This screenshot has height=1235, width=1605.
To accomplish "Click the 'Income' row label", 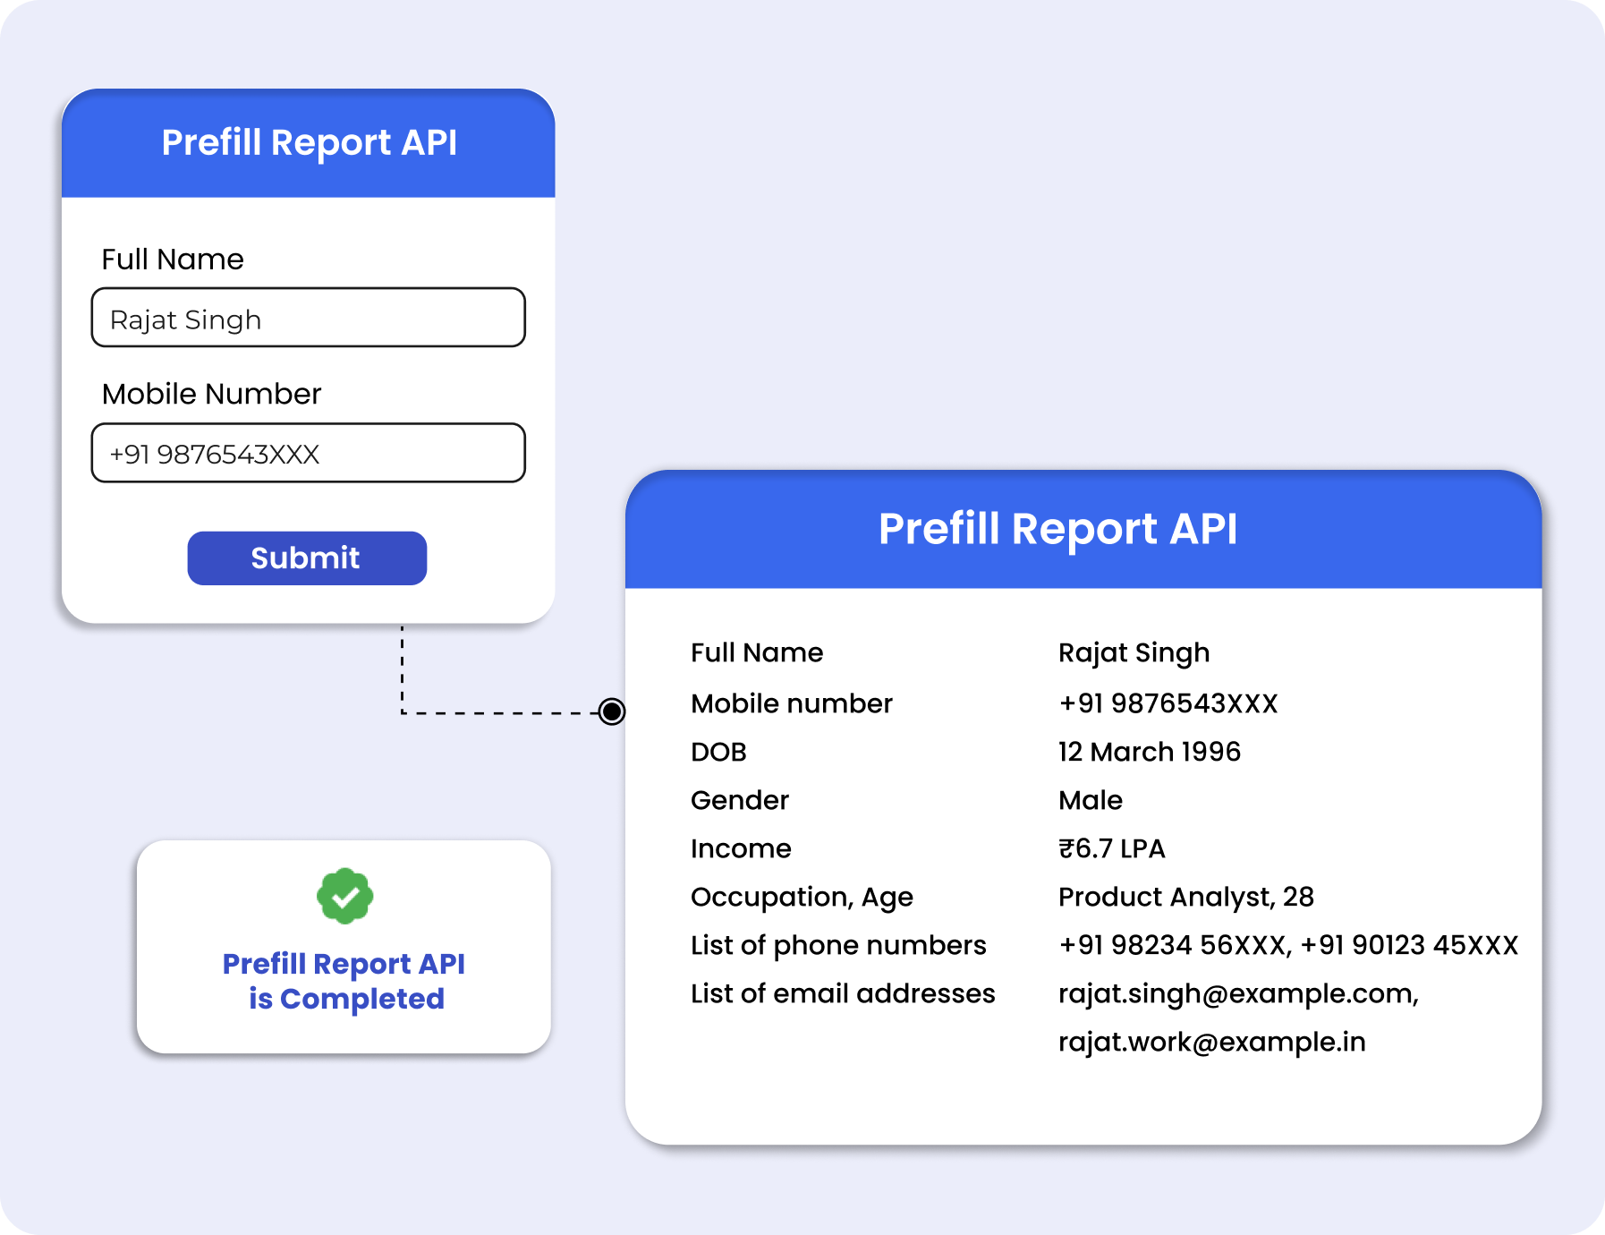I will tap(741, 848).
